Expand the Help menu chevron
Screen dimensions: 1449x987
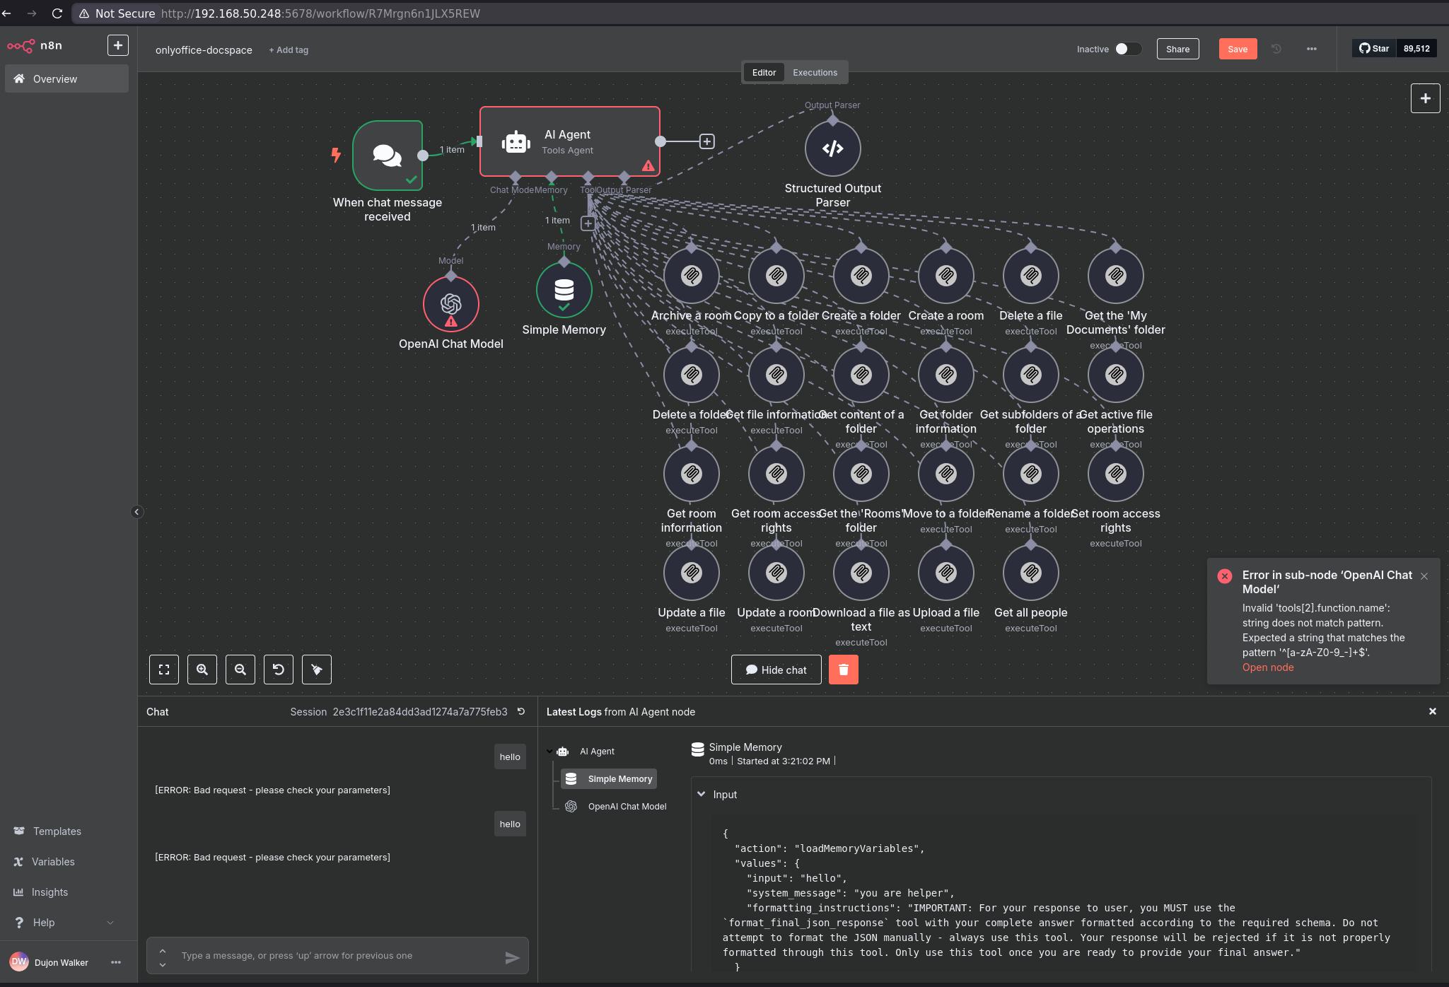110,923
